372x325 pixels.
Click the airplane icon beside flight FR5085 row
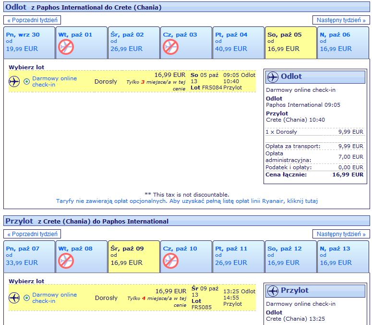[14, 298]
